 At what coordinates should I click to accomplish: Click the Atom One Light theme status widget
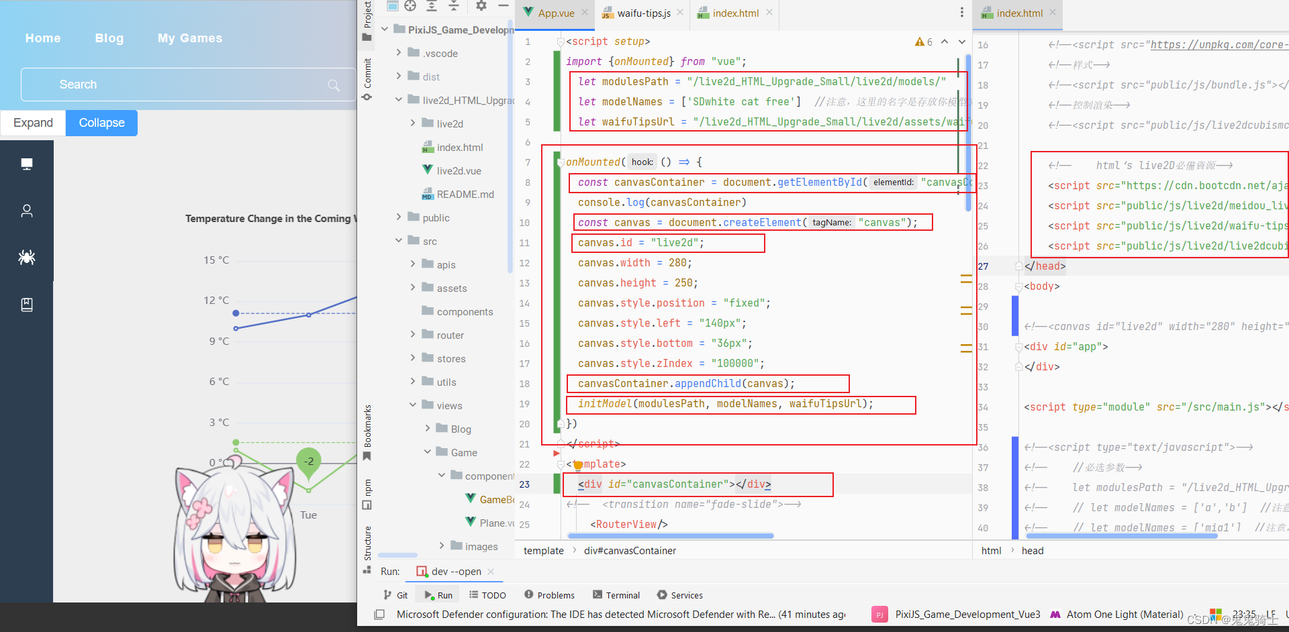[1117, 615]
